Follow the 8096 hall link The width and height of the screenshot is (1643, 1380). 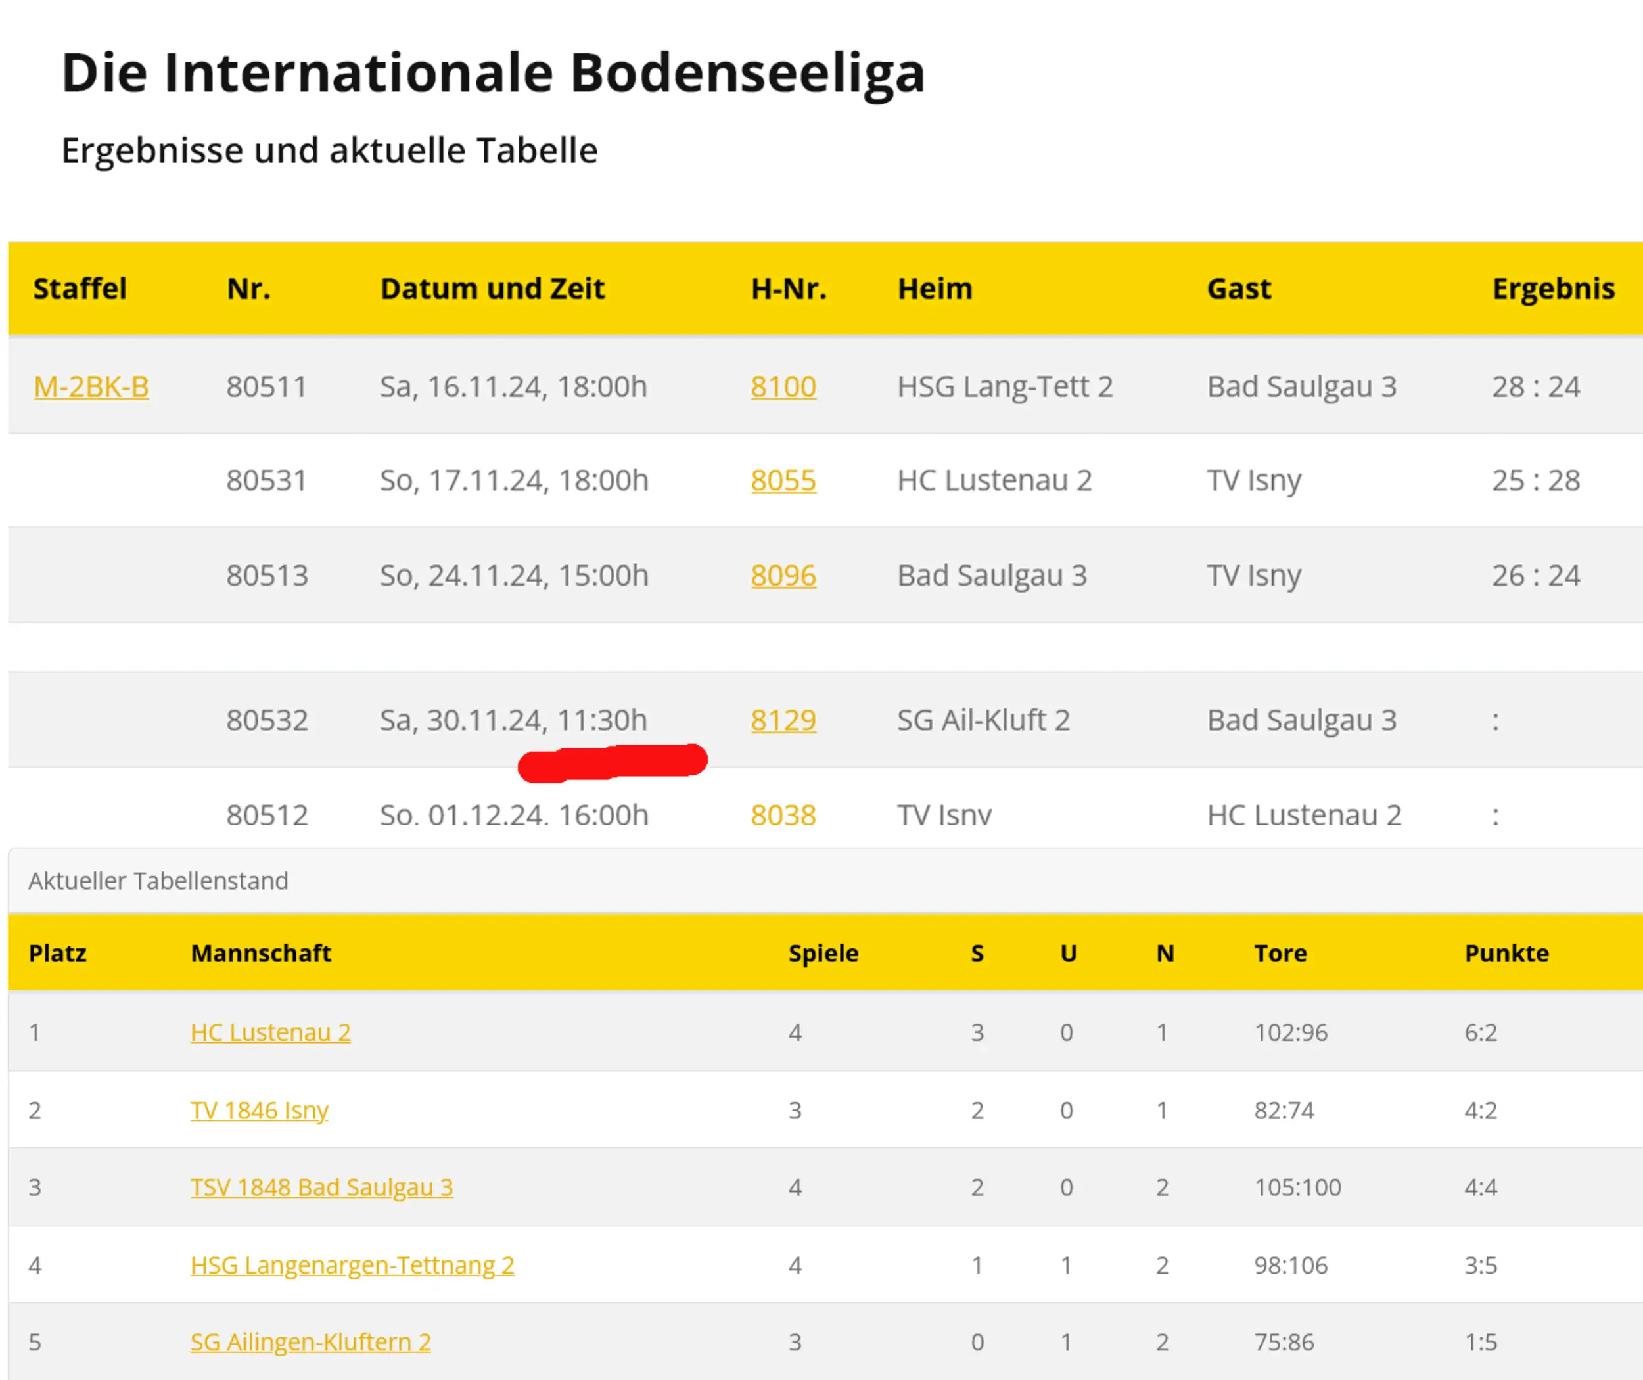click(783, 576)
